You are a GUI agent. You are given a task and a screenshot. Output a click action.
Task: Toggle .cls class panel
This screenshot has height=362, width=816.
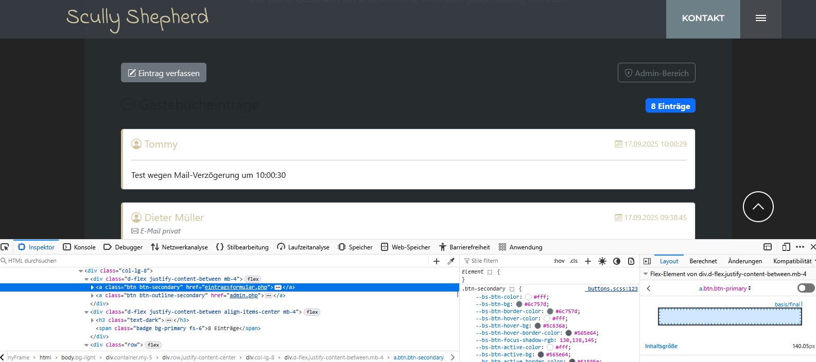[574, 261]
